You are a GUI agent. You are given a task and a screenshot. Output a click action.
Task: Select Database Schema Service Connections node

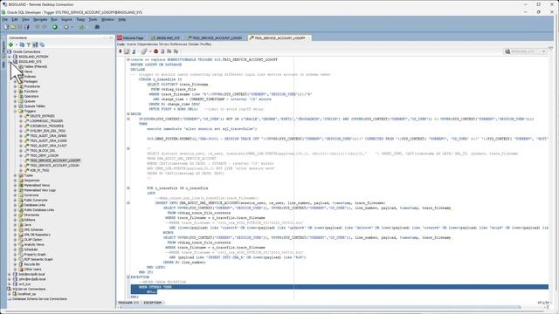pyautogui.click(x=39, y=299)
